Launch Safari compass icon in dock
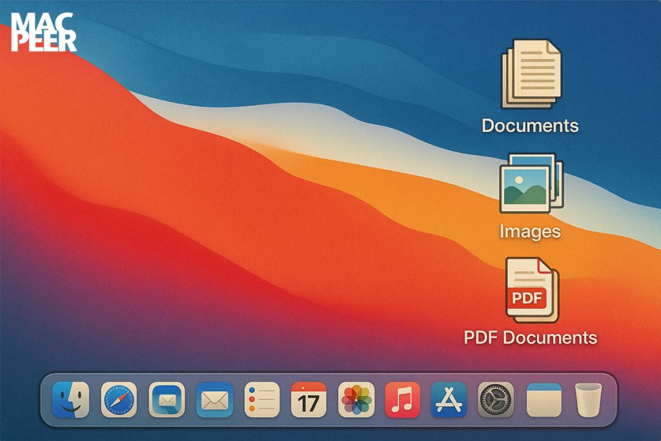 [x=119, y=399]
